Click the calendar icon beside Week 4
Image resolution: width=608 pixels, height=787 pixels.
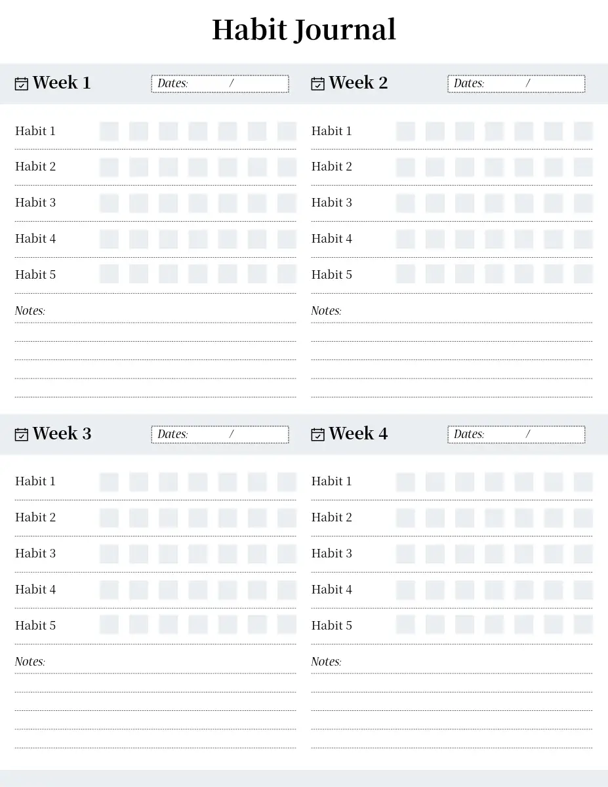pos(318,435)
